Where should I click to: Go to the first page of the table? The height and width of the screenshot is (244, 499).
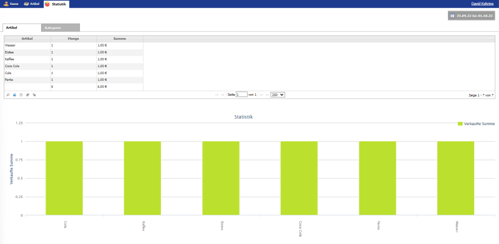click(216, 95)
